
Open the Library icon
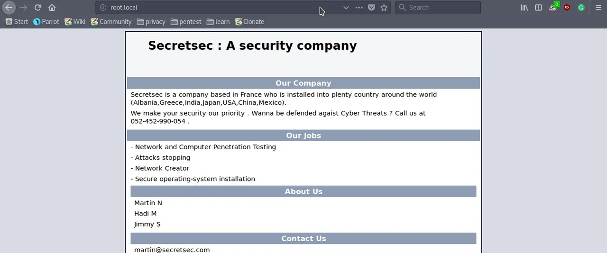pyautogui.click(x=524, y=8)
